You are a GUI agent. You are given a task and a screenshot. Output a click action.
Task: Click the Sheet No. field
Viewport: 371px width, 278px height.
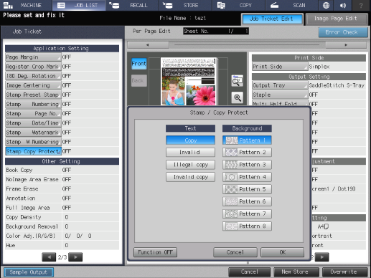pyautogui.click(x=216, y=31)
